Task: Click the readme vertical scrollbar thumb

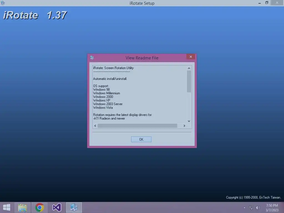Action: [189, 82]
